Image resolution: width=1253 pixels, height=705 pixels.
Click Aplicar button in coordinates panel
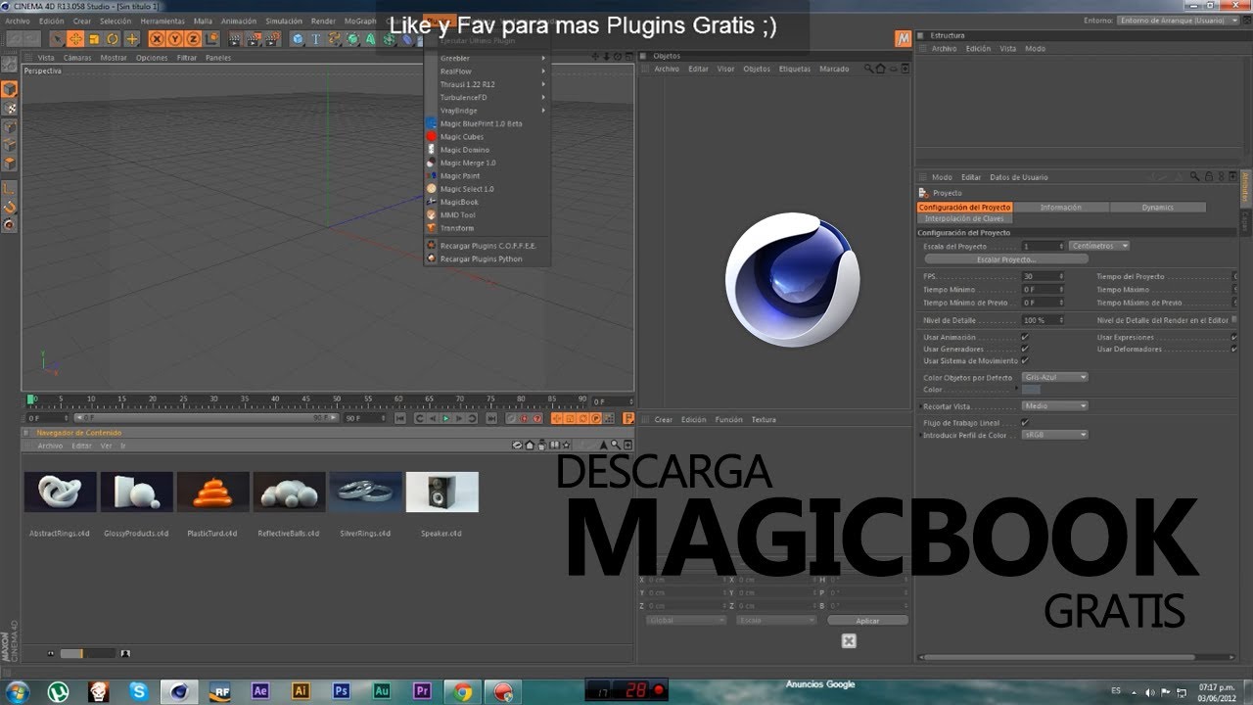[x=868, y=621]
